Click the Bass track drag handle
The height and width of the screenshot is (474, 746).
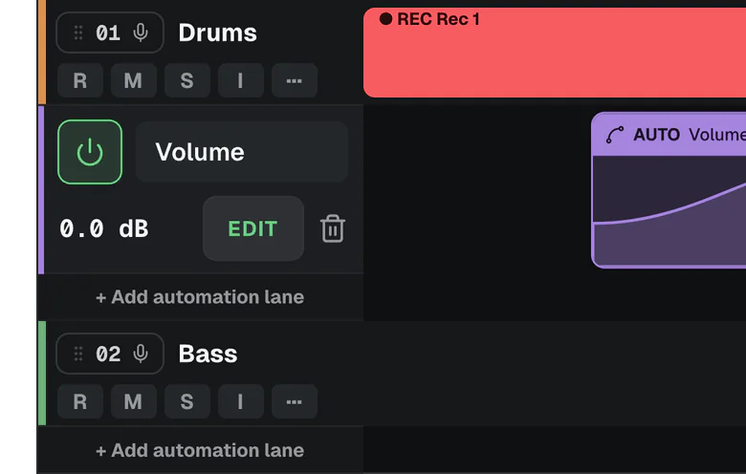click(78, 354)
